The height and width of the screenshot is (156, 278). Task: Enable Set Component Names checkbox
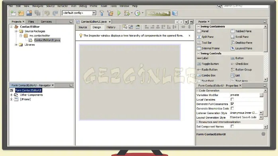coord(232,126)
